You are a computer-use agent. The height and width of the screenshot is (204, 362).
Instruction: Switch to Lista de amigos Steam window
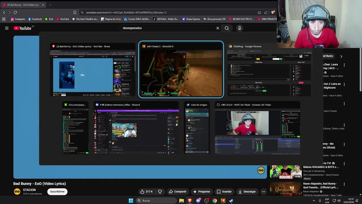(x=197, y=127)
